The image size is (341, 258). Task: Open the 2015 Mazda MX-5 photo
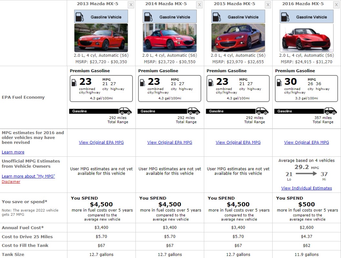coord(238,38)
